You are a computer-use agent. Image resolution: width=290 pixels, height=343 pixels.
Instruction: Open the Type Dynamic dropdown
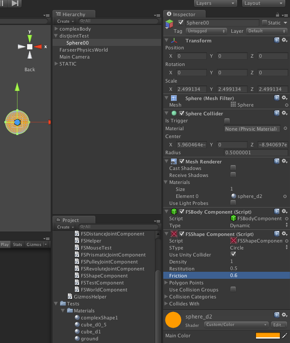[259, 225]
